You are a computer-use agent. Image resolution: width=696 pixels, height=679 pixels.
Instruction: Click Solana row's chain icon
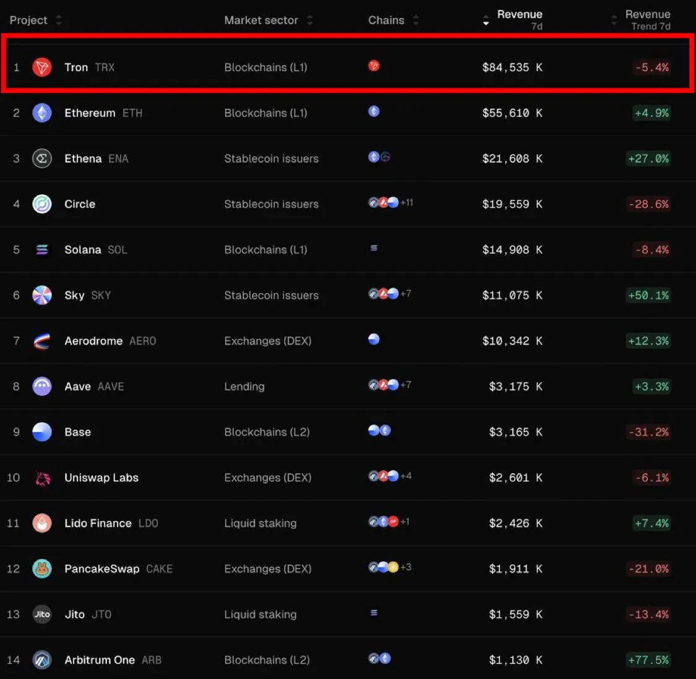[374, 248]
